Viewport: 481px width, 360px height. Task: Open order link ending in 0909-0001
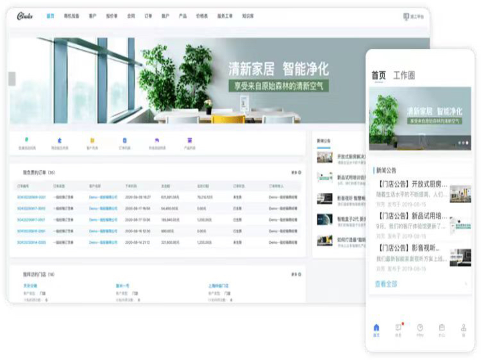click(x=31, y=197)
